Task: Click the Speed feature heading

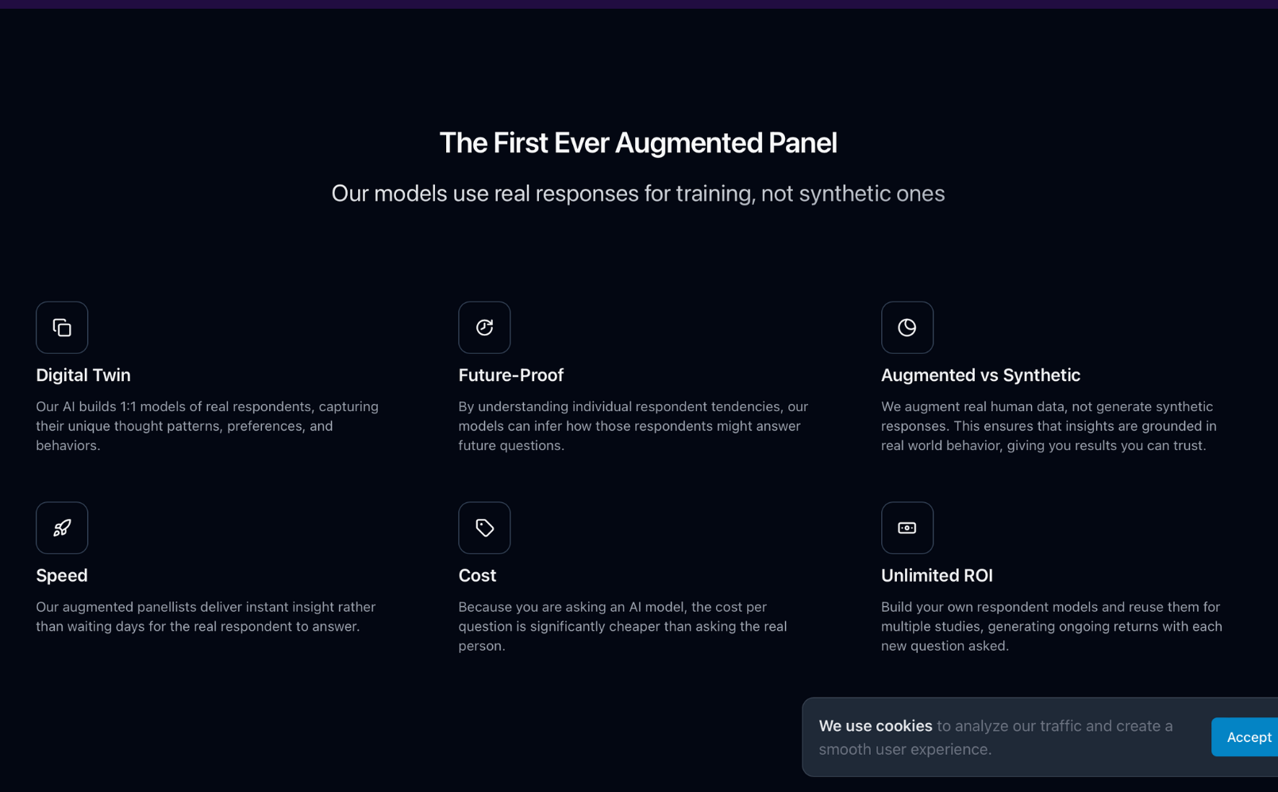Action: click(x=62, y=575)
